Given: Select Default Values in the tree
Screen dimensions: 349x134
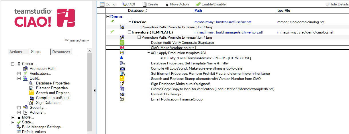Looking at the screenshot, I should pyautogui.click(x=34, y=132).
